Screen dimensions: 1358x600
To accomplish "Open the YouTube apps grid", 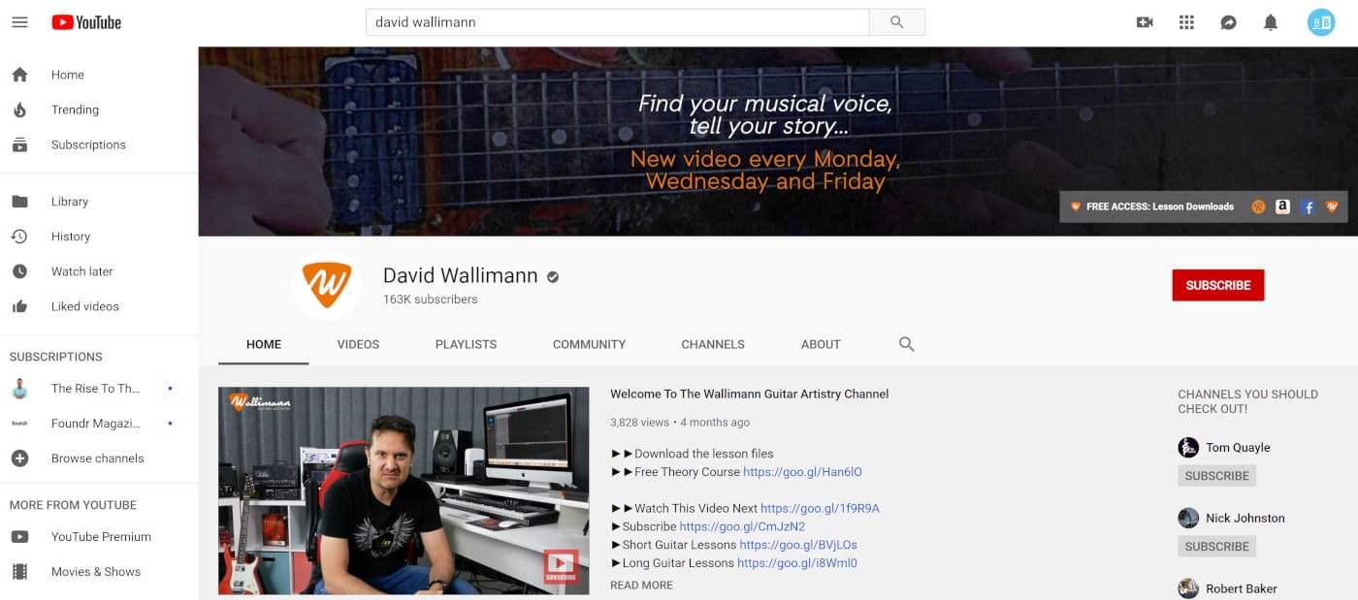I will click(x=1186, y=22).
